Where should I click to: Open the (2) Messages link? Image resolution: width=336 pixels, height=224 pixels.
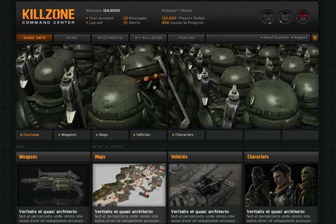[135, 18]
